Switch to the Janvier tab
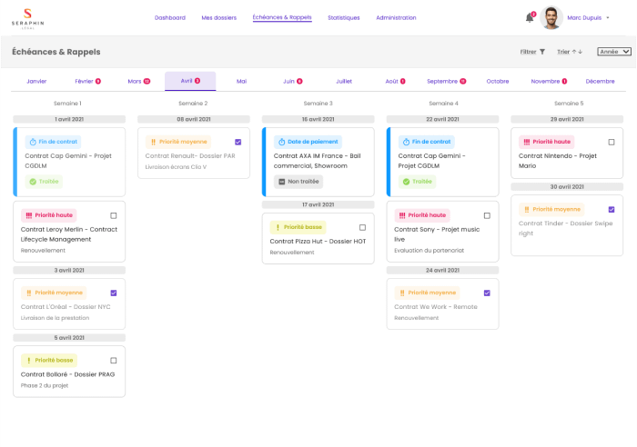 (x=36, y=81)
